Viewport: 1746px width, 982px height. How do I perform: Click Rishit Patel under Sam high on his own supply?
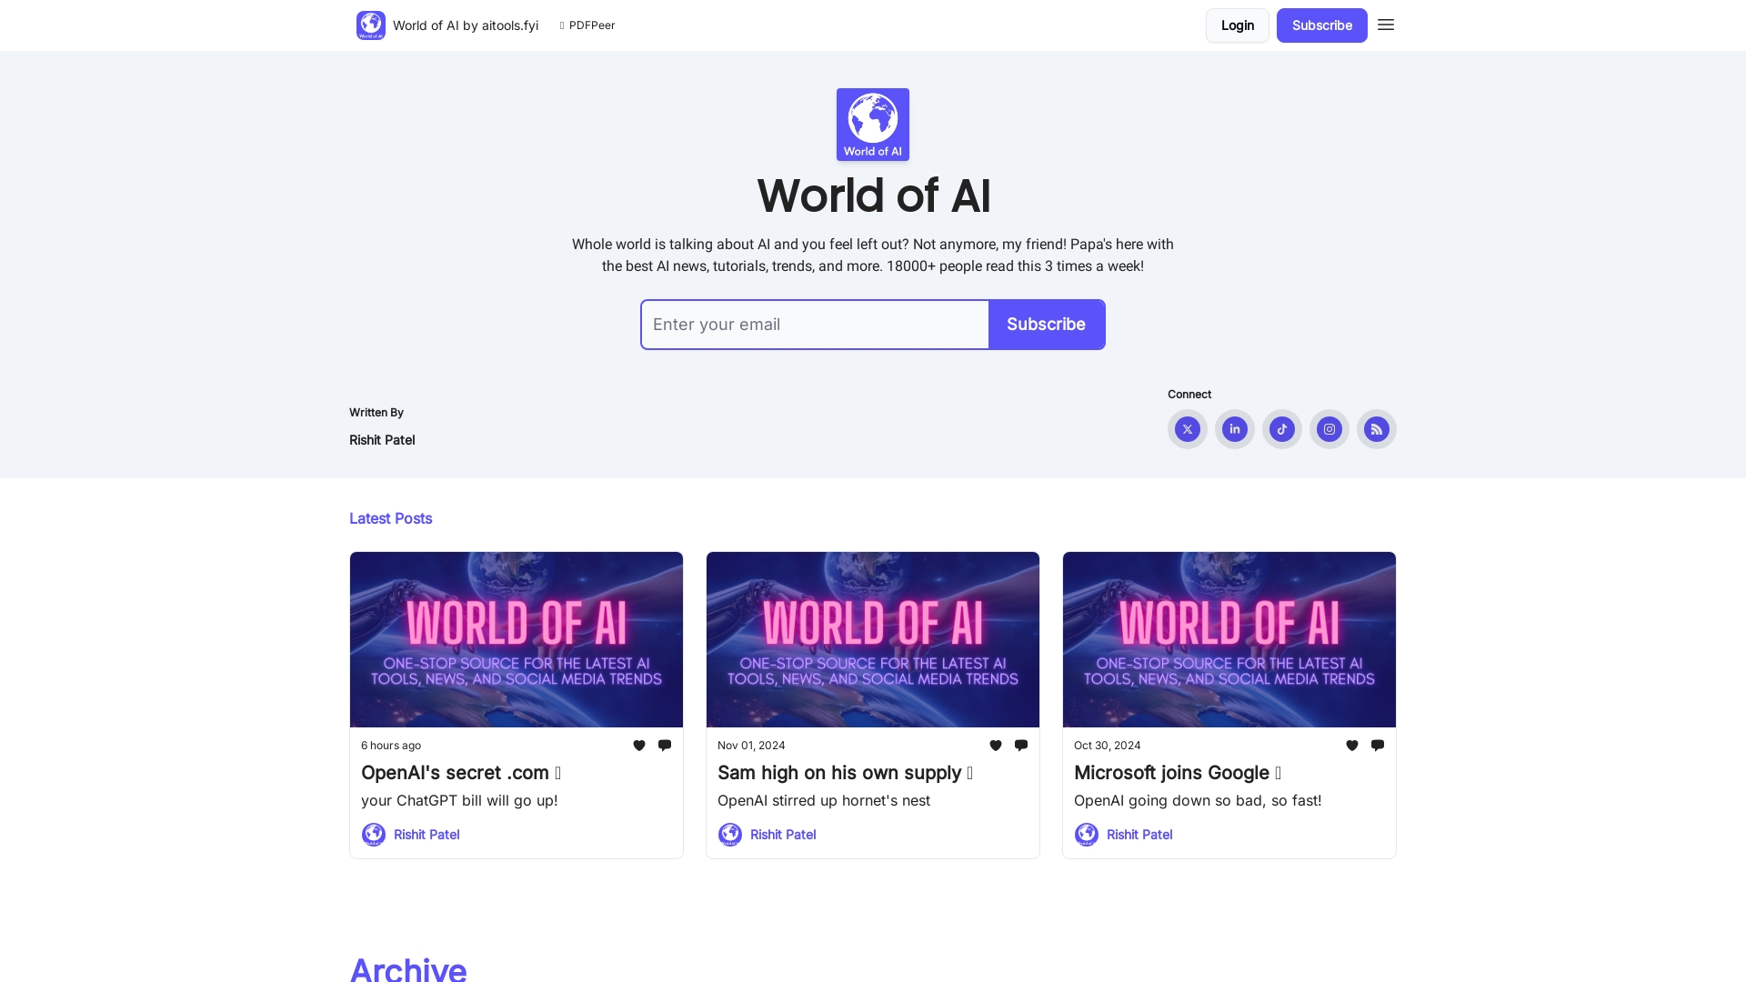pos(783,835)
